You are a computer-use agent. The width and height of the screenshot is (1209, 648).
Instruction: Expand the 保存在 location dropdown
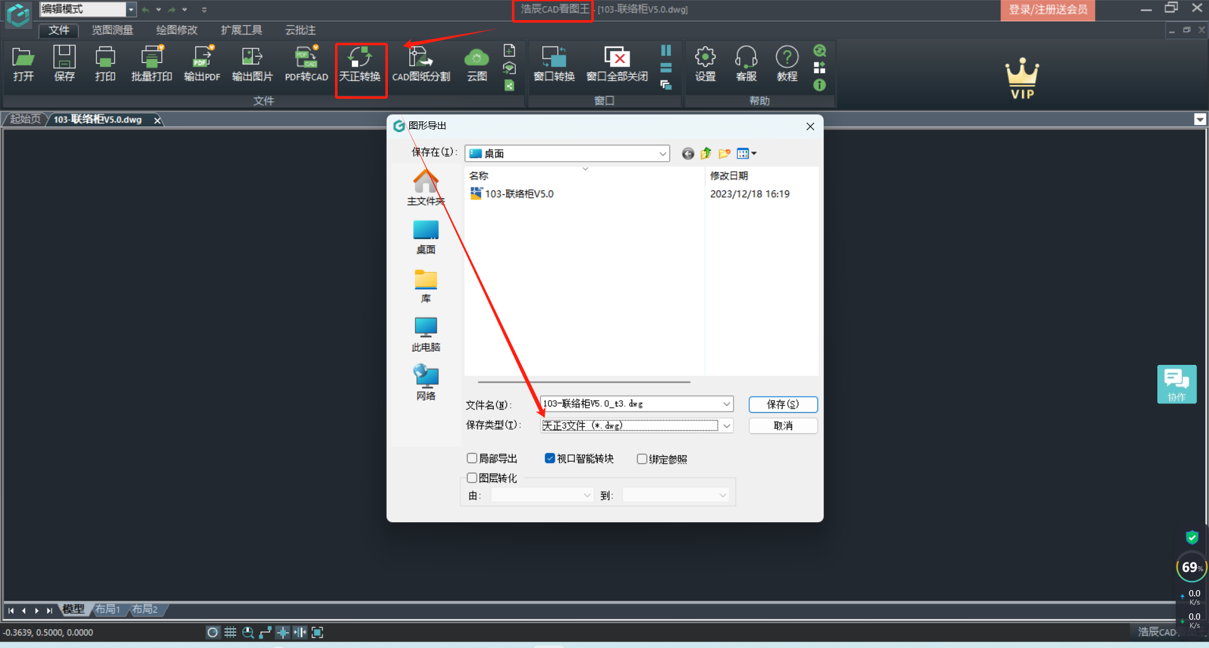[x=662, y=154]
